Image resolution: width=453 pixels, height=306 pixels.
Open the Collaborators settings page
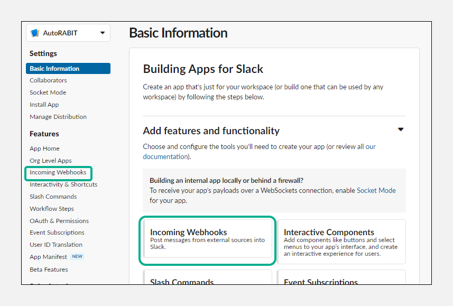point(48,80)
